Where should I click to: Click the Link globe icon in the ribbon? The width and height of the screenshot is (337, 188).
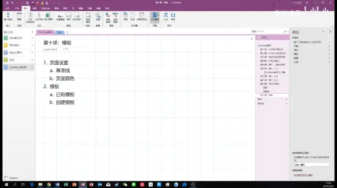pos(98,16)
